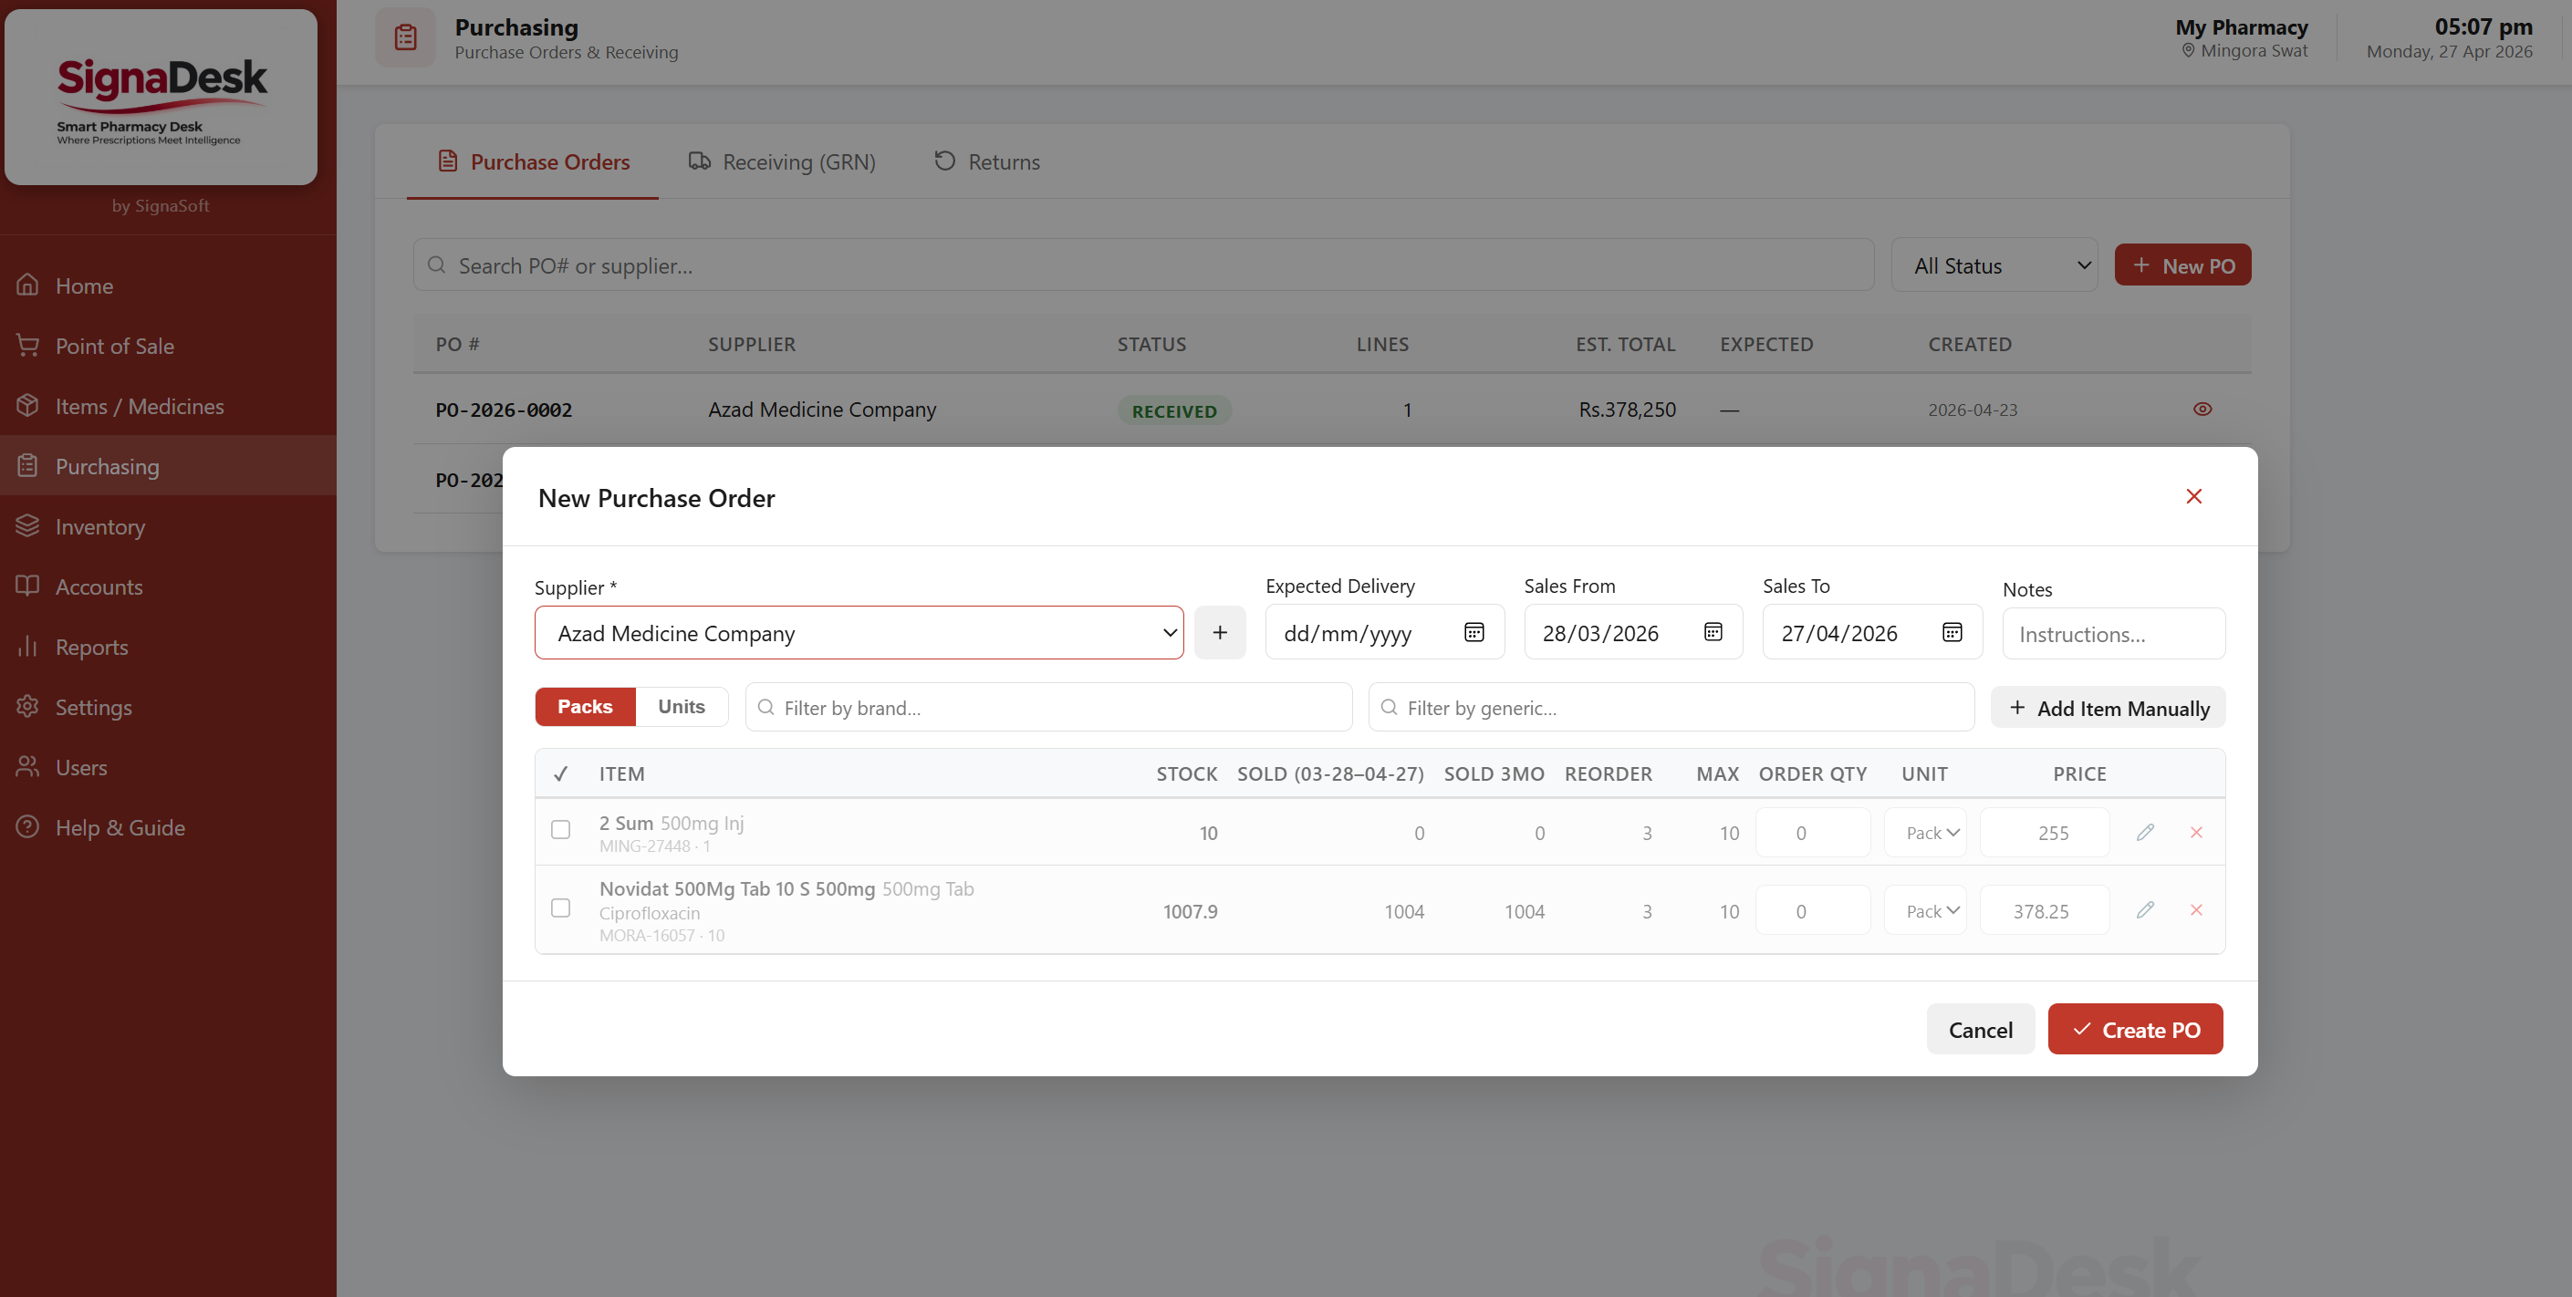Delete the 2 Sum row with X icon
This screenshot has width=2572, height=1297.
click(x=2195, y=832)
